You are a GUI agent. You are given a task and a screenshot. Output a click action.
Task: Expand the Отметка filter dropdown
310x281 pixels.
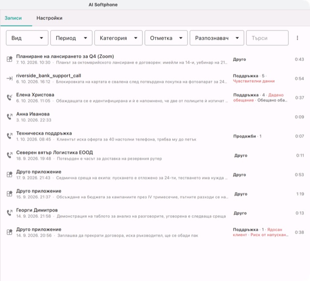(166, 38)
